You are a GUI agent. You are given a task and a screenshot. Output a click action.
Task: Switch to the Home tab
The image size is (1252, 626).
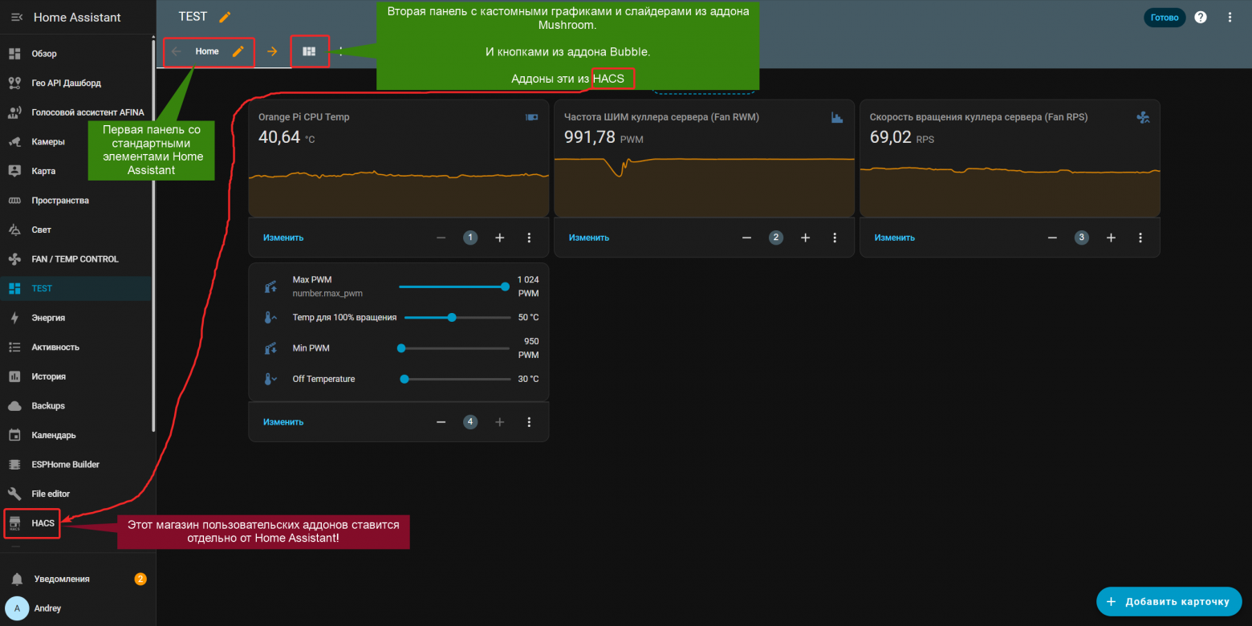point(206,51)
